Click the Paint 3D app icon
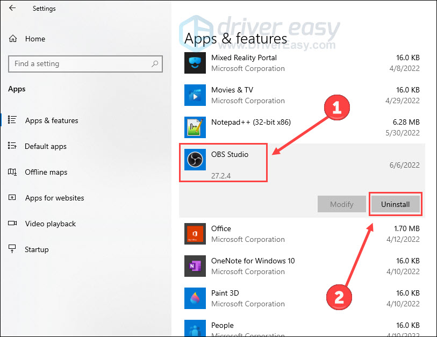Screen dimensions: 437x337 click(x=195, y=298)
